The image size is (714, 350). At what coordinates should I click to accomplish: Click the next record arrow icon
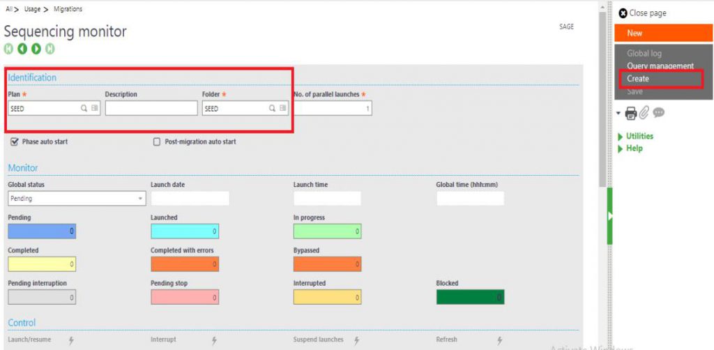point(36,49)
